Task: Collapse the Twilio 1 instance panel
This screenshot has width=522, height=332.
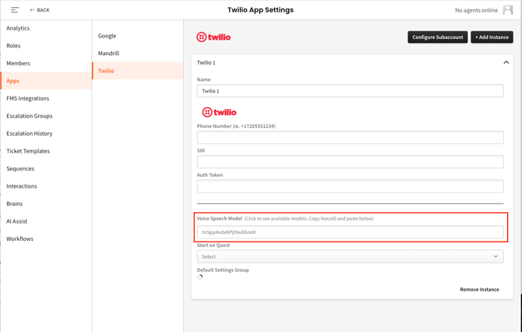Action: [506, 62]
